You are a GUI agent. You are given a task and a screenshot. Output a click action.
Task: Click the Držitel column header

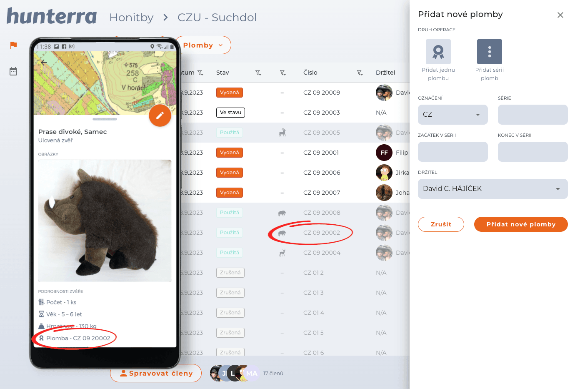[x=385, y=73]
